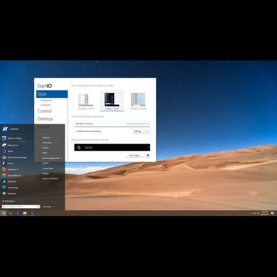Click the Shut down button

47,207
